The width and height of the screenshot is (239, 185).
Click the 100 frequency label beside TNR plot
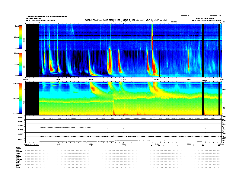click(225, 89)
